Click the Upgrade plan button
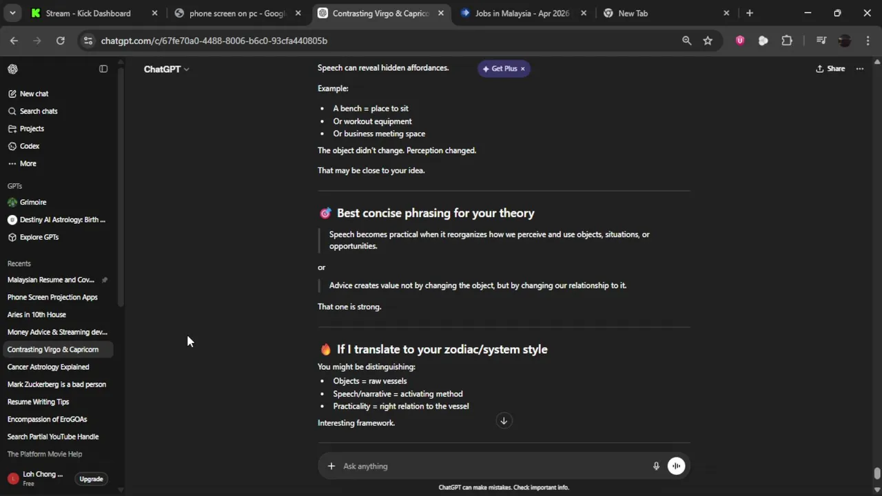Screen dimensions: 882x496 pyautogui.click(x=91, y=479)
